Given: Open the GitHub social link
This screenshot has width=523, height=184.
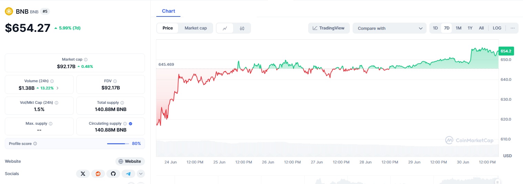Looking at the screenshot, I should point(113,174).
